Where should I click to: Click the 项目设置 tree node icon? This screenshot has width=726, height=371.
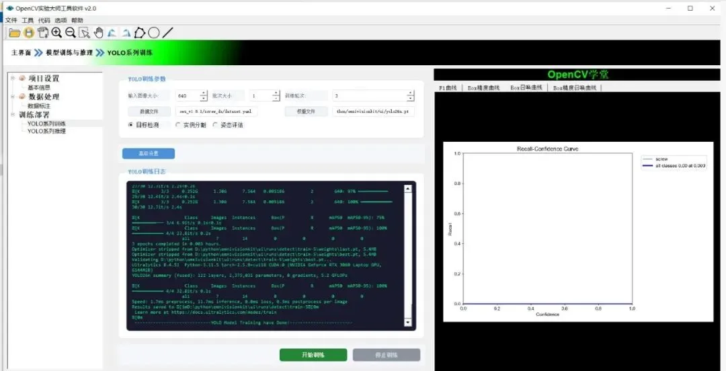(22, 78)
